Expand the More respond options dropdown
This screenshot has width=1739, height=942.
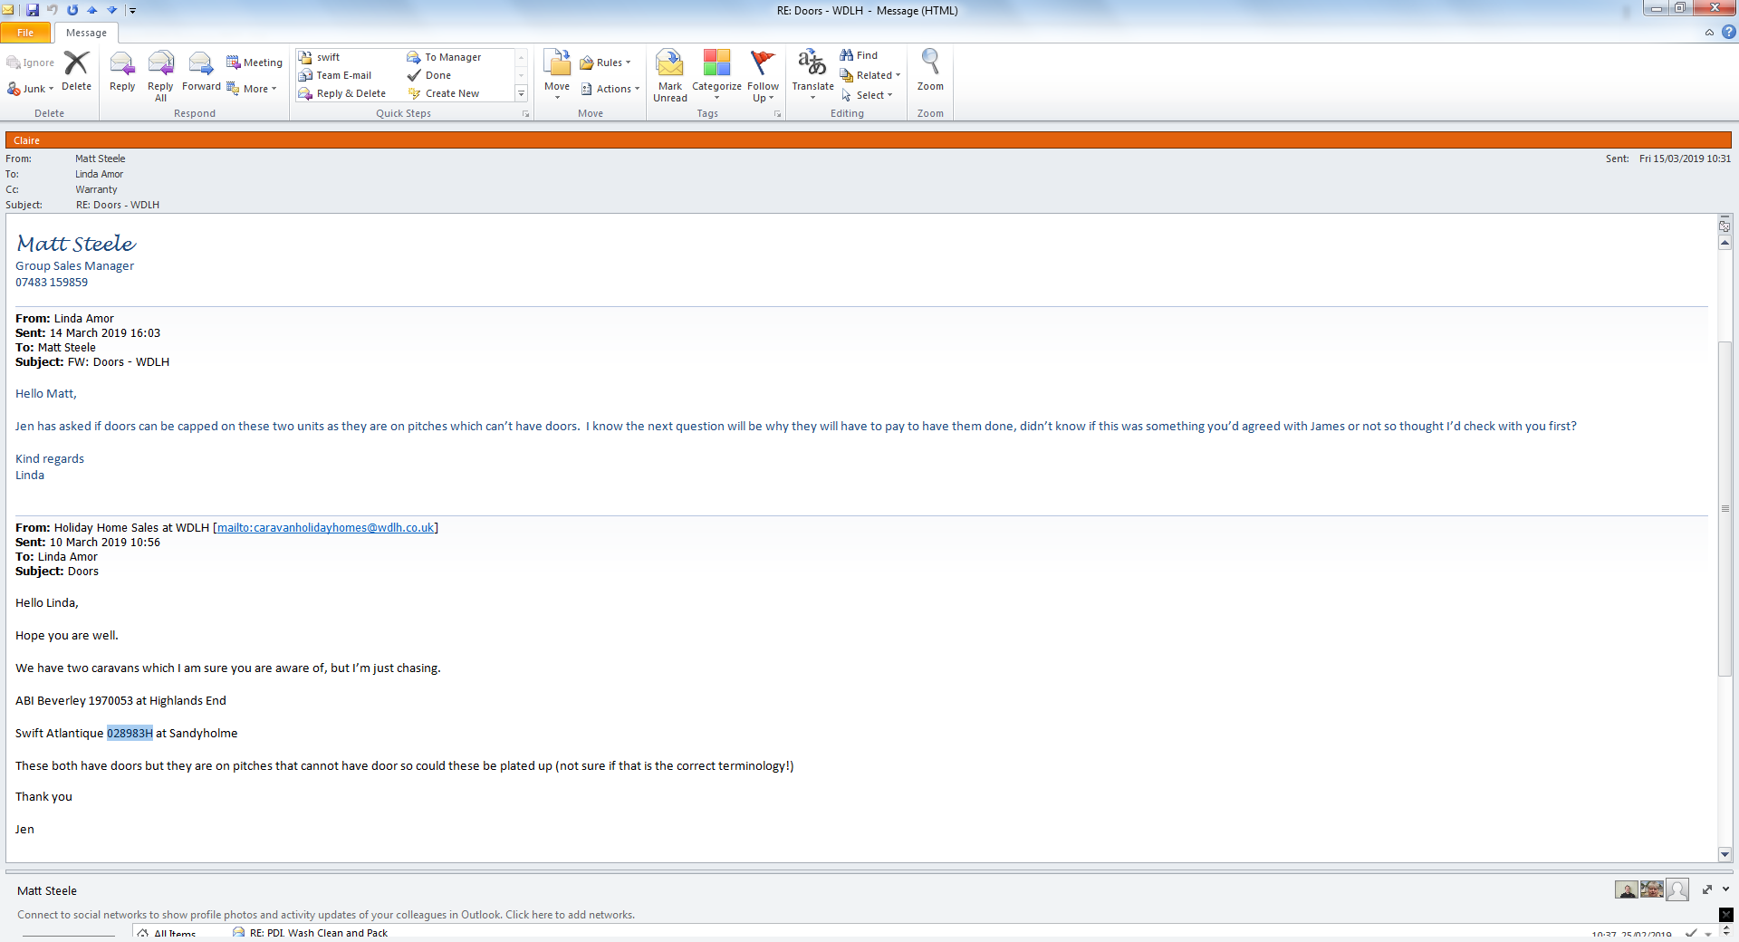(252, 89)
